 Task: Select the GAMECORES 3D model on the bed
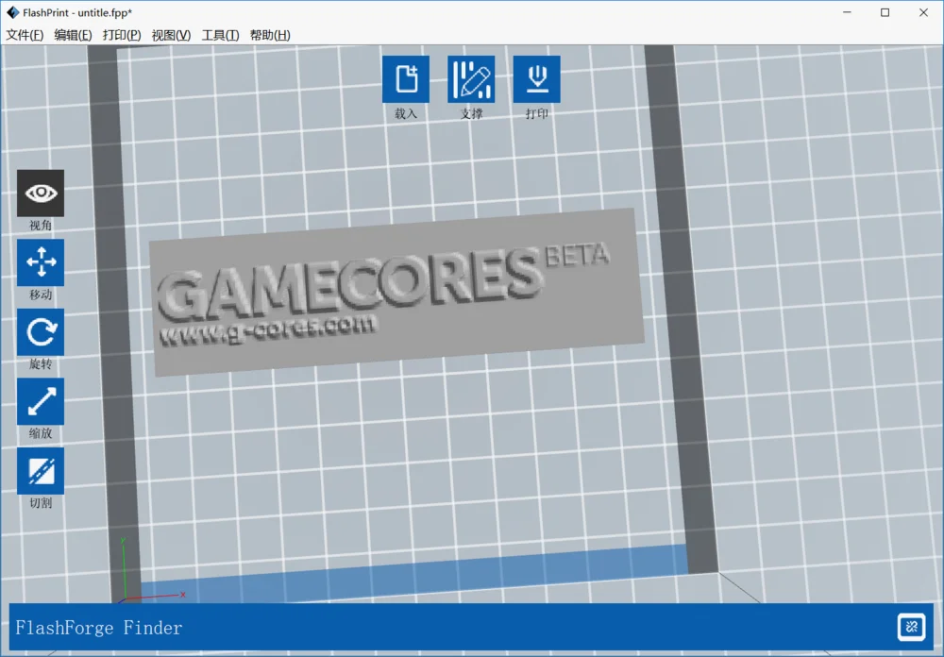pyautogui.click(x=396, y=292)
